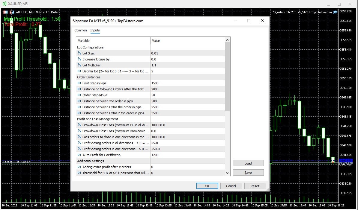The width and height of the screenshot is (358, 210).
Task: Click icon beside Profit closing orders in one directions
Action: pos(79,149)
